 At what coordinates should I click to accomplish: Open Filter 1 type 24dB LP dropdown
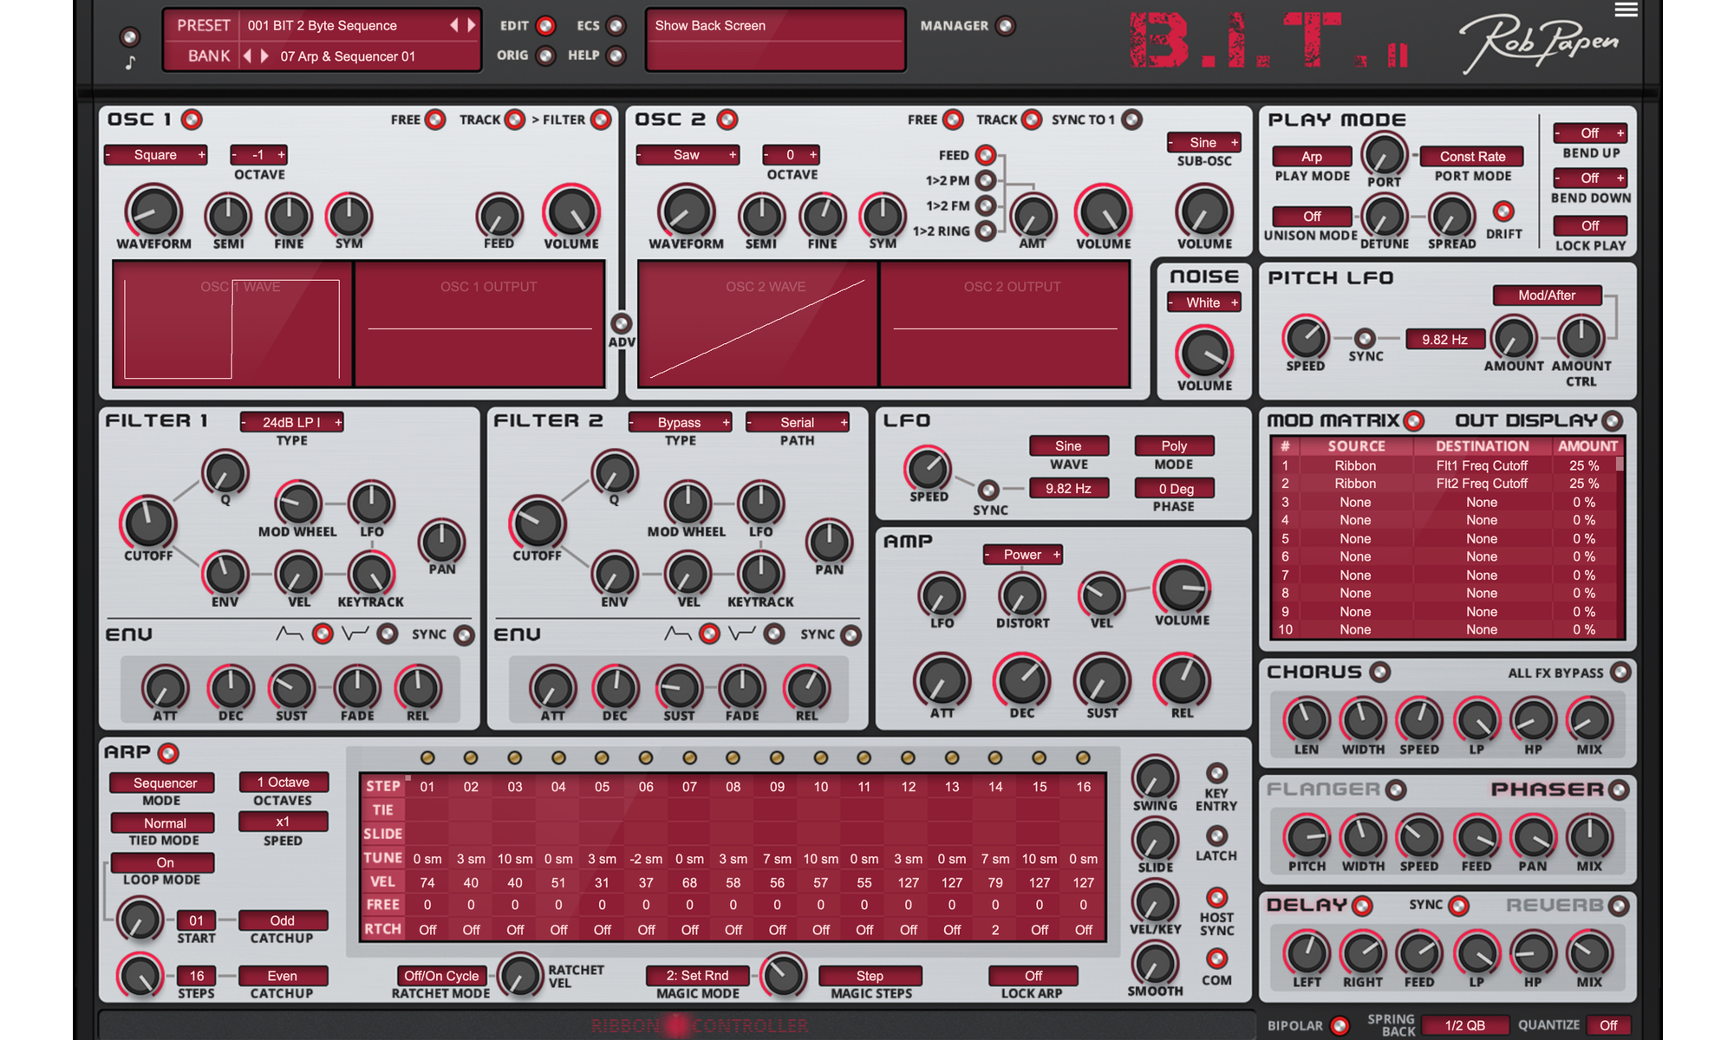point(292,422)
